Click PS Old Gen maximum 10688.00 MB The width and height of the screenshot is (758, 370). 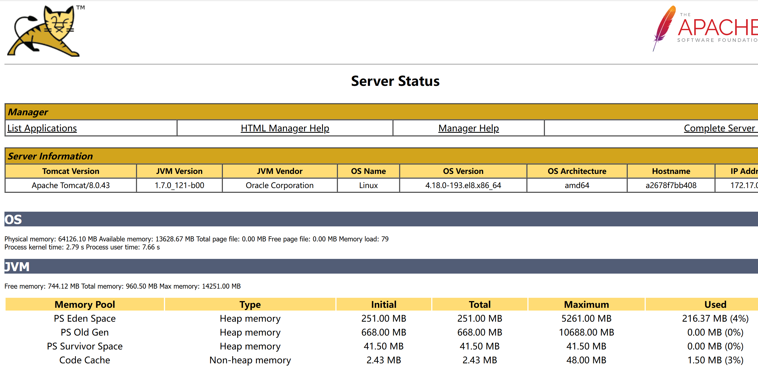(587, 332)
